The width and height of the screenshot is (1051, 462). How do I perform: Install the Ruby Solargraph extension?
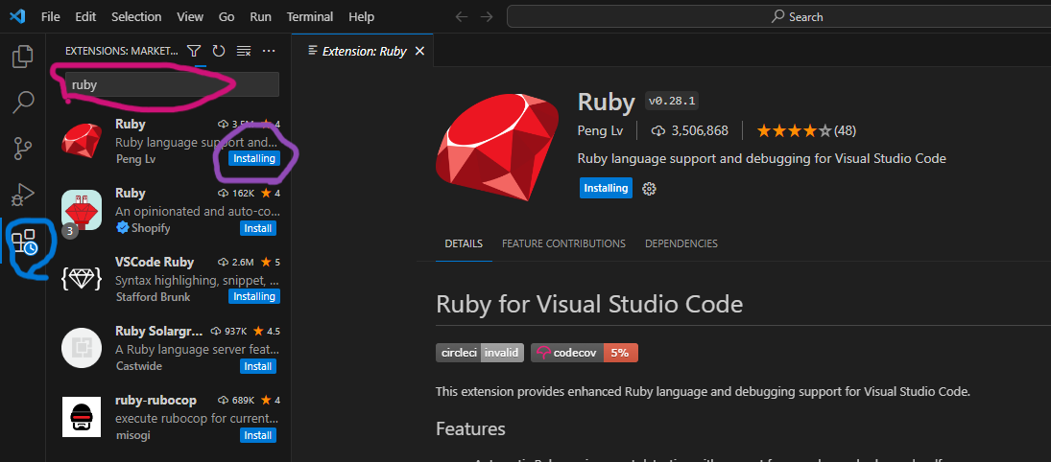click(x=258, y=366)
